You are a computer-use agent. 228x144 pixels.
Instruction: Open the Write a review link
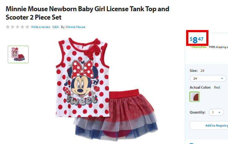point(41,27)
